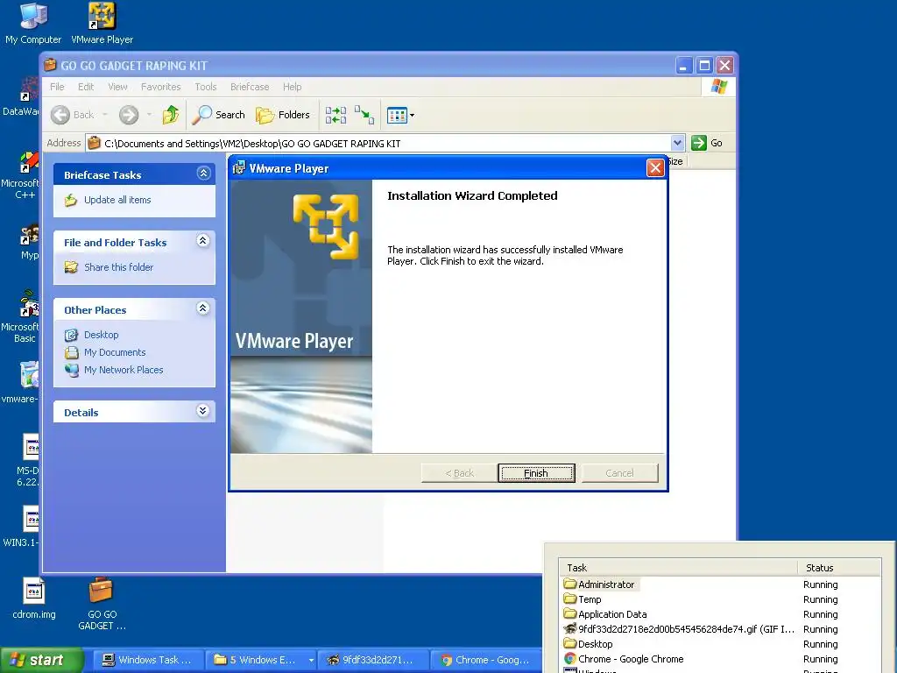The height and width of the screenshot is (673, 897).
Task: Select the VMware Player desktop shortcut
Action: (102, 24)
